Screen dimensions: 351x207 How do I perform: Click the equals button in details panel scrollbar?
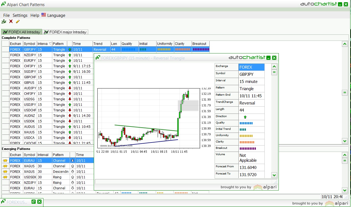(x=274, y=72)
